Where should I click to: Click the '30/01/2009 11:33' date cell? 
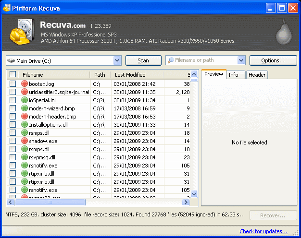135,125
